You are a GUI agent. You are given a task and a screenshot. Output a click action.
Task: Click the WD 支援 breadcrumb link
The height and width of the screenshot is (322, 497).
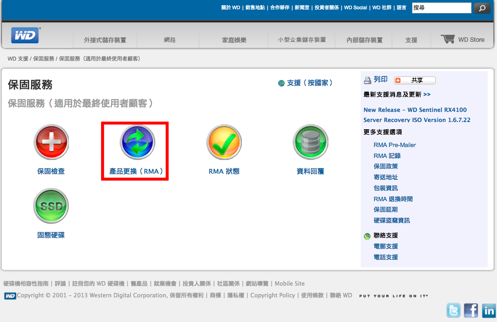pyautogui.click(x=18, y=59)
